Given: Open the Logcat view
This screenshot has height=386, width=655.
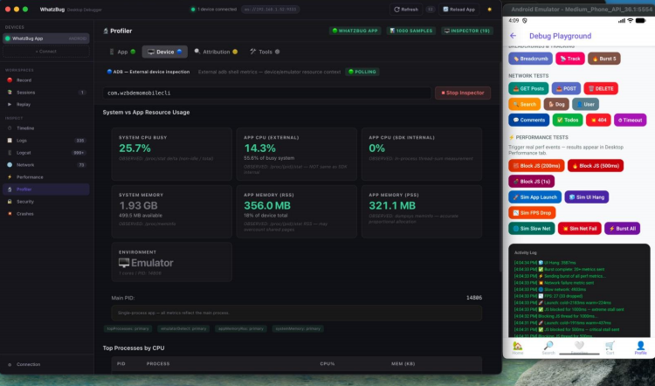Looking at the screenshot, I should pos(46,153).
